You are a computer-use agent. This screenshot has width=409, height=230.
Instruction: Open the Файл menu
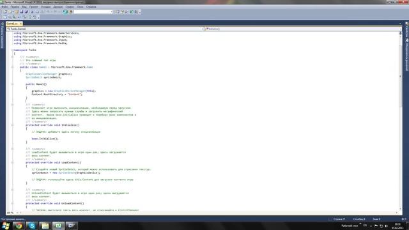[4, 7]
